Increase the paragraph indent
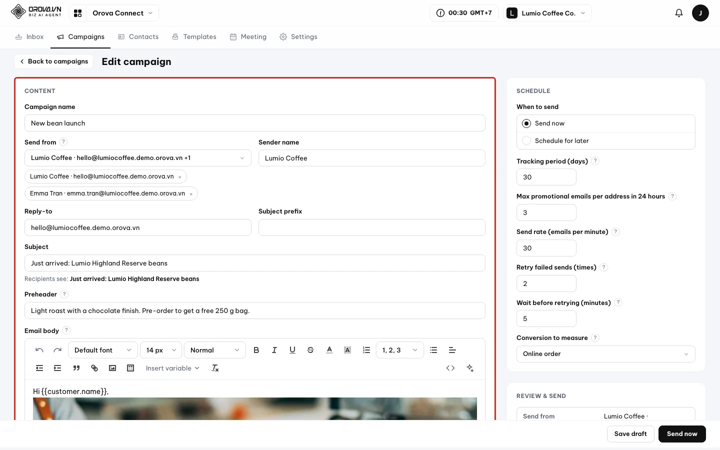720x450 pixels. point(57,368)
